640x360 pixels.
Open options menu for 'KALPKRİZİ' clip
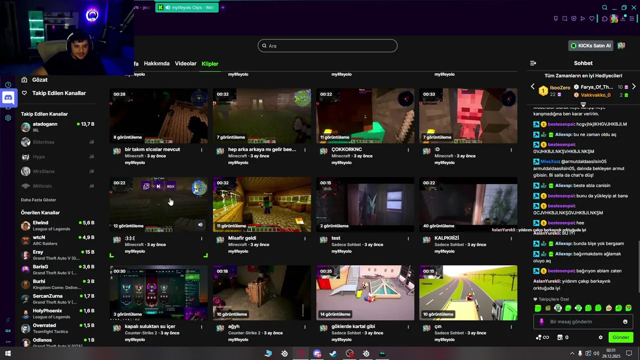pyautogui.click(x=511, y=238)
